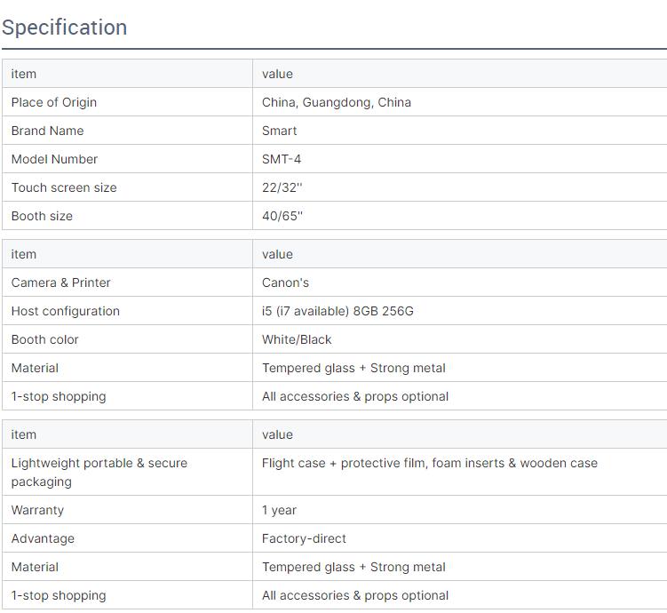
Task: Click the White/Black booth color value
Action: point(297,339)
